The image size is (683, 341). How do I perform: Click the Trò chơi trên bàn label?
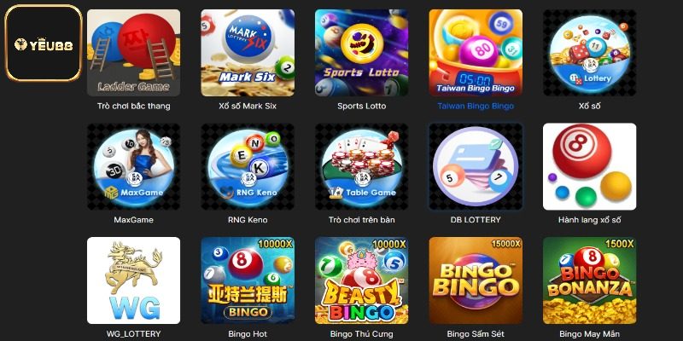361,220
